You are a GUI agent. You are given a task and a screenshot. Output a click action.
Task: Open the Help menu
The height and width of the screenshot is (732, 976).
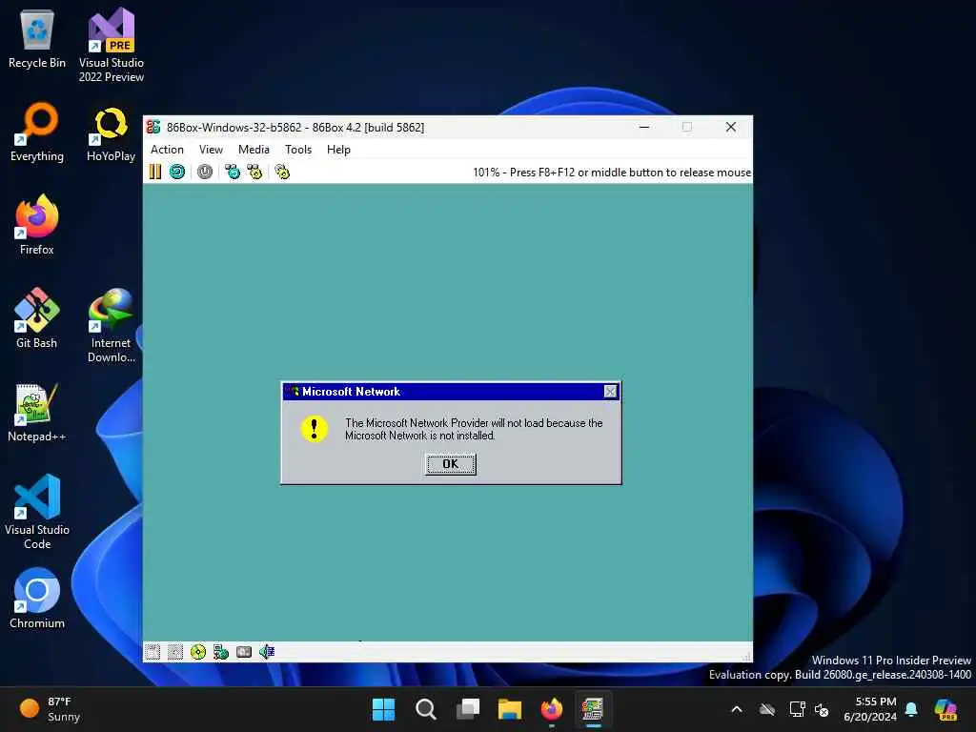pyautogui.click(x=338, y=150)
